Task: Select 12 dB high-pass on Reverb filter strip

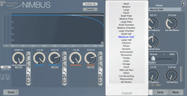Action: [100, 55]
